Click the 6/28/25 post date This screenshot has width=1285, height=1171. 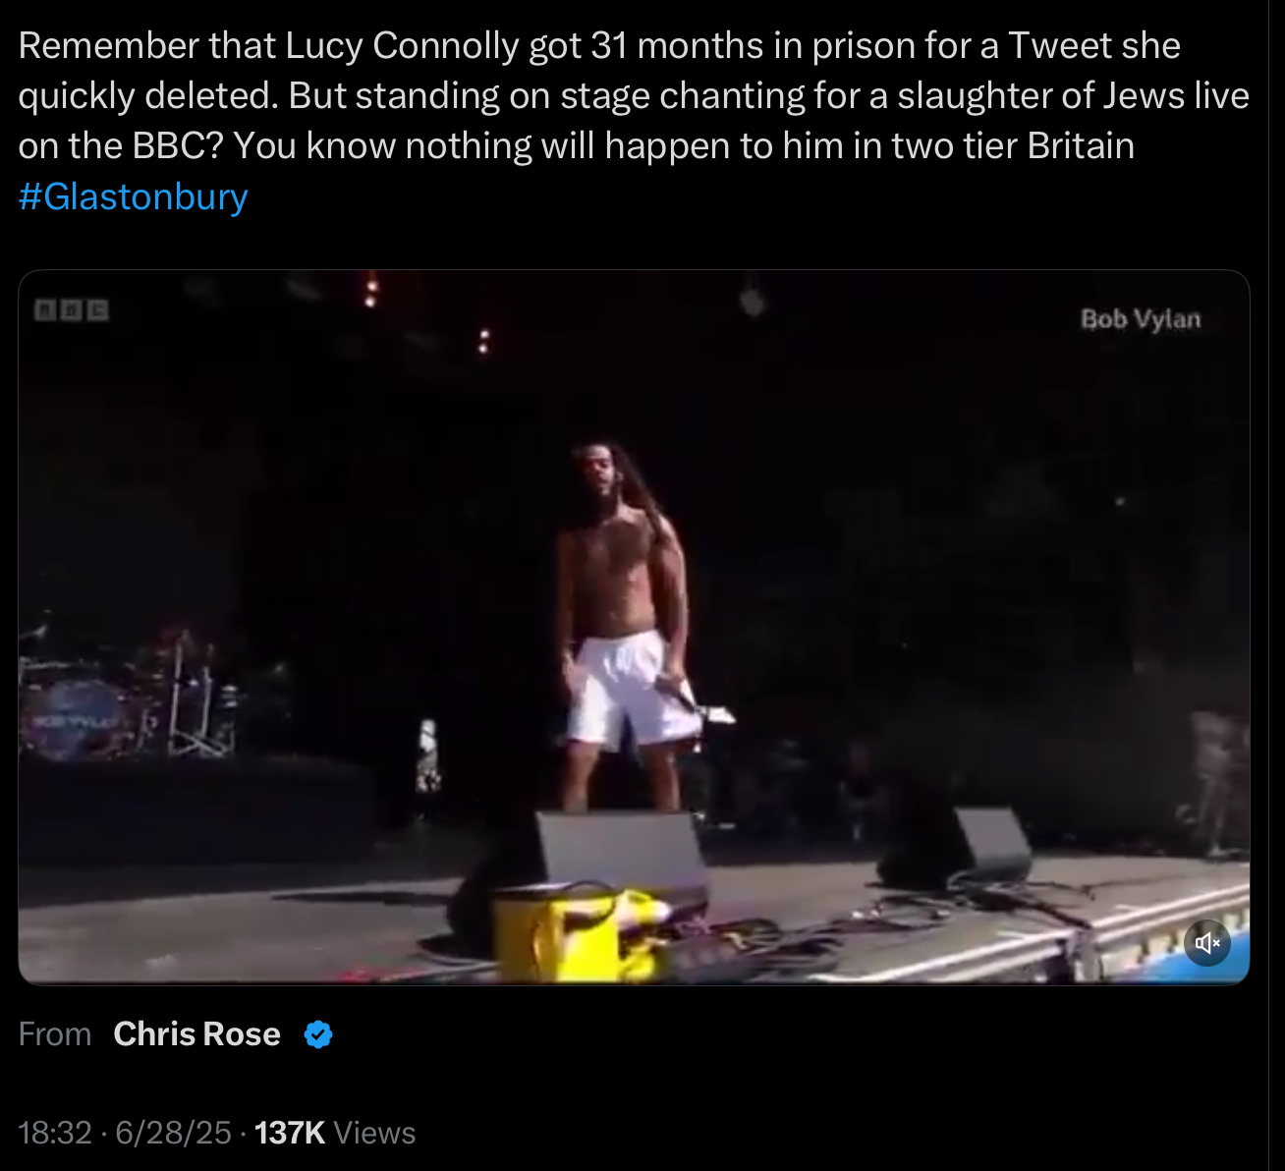[173, 1133]
